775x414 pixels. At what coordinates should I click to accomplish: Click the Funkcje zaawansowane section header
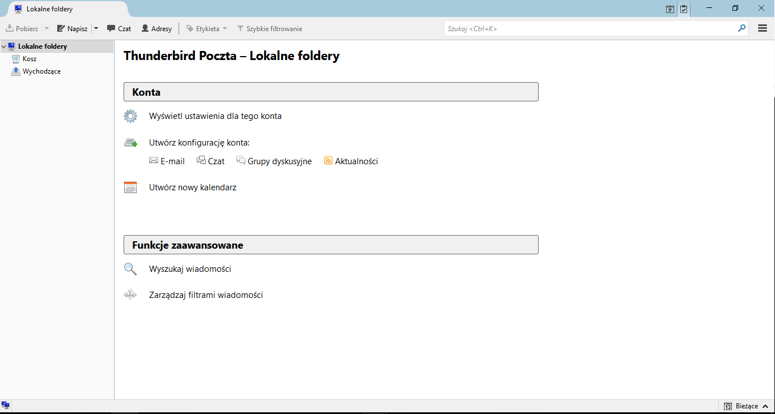tap(331, 245)
